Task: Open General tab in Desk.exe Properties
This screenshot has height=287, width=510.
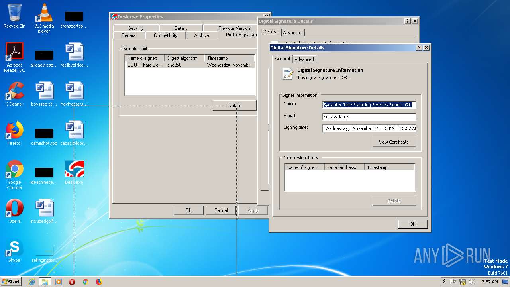Action: pyautogui.click(x=129, y=35)
